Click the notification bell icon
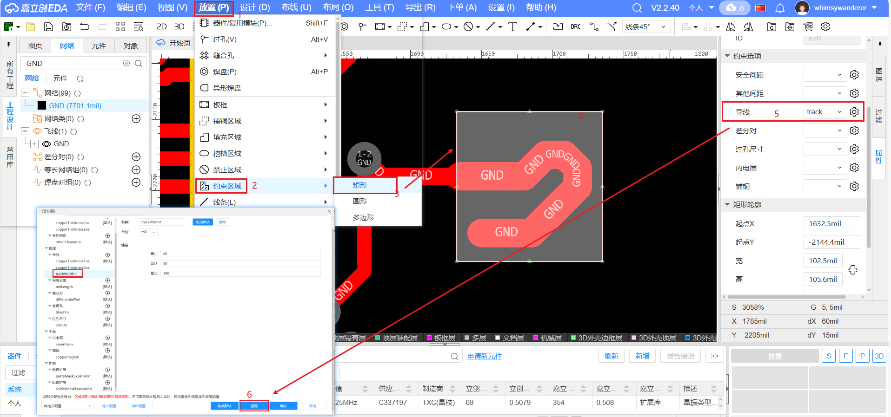Screen dimensions: 891x417 (780, 8)
